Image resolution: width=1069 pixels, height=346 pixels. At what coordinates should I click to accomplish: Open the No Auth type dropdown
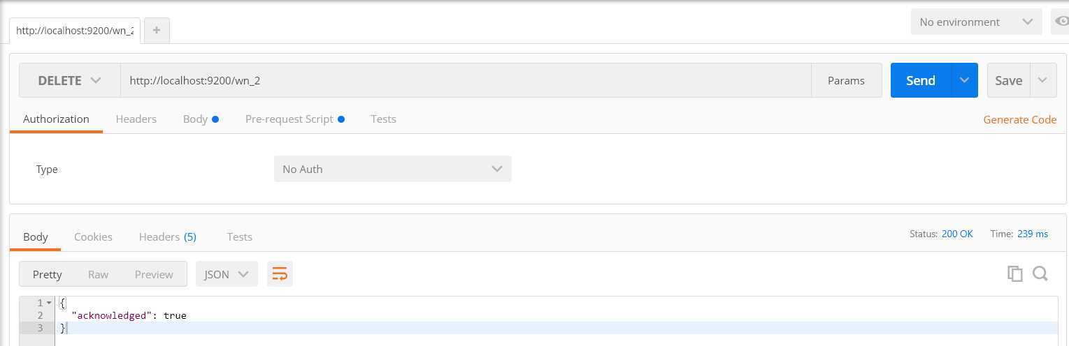392,169
